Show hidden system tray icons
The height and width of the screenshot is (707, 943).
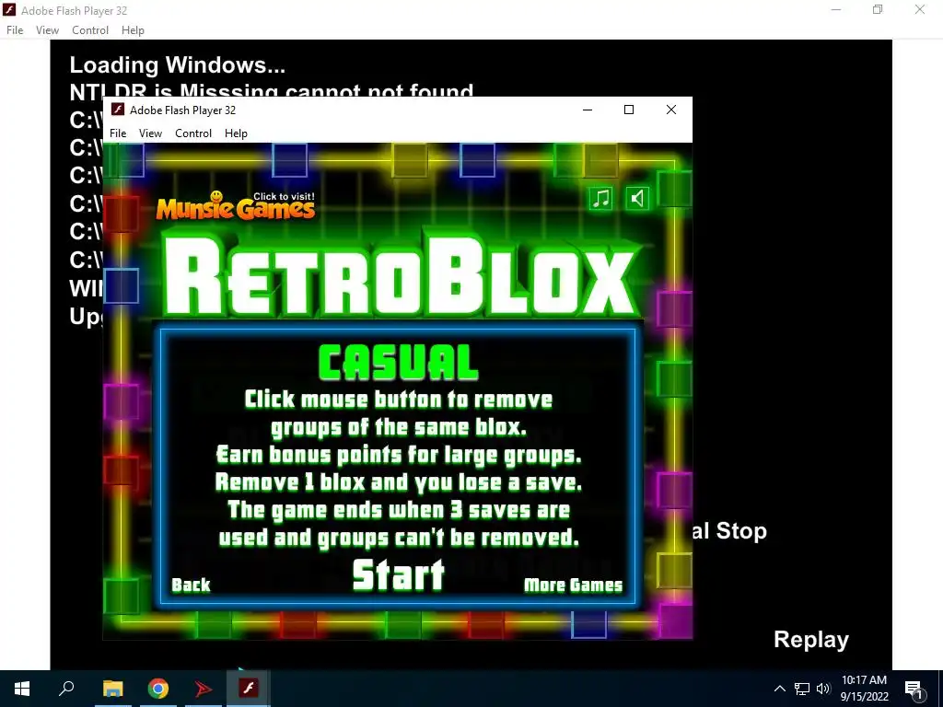coord(779,689)
